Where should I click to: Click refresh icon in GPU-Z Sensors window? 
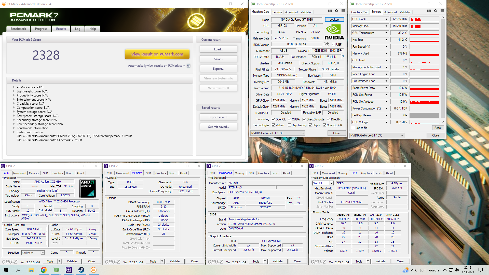point(436,11)
